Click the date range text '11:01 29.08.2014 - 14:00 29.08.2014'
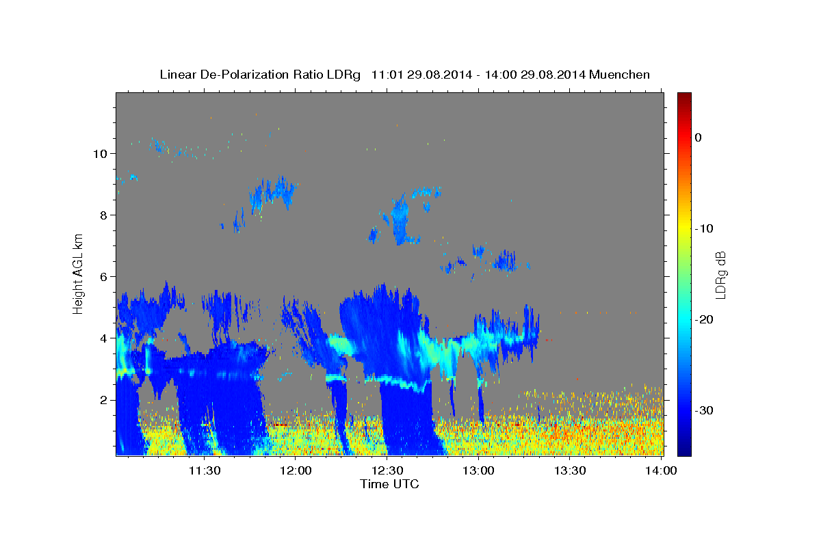 click(478, 75)
